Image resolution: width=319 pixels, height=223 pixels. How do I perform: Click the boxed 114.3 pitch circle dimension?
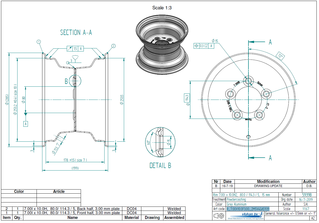[x=187, y=98]
